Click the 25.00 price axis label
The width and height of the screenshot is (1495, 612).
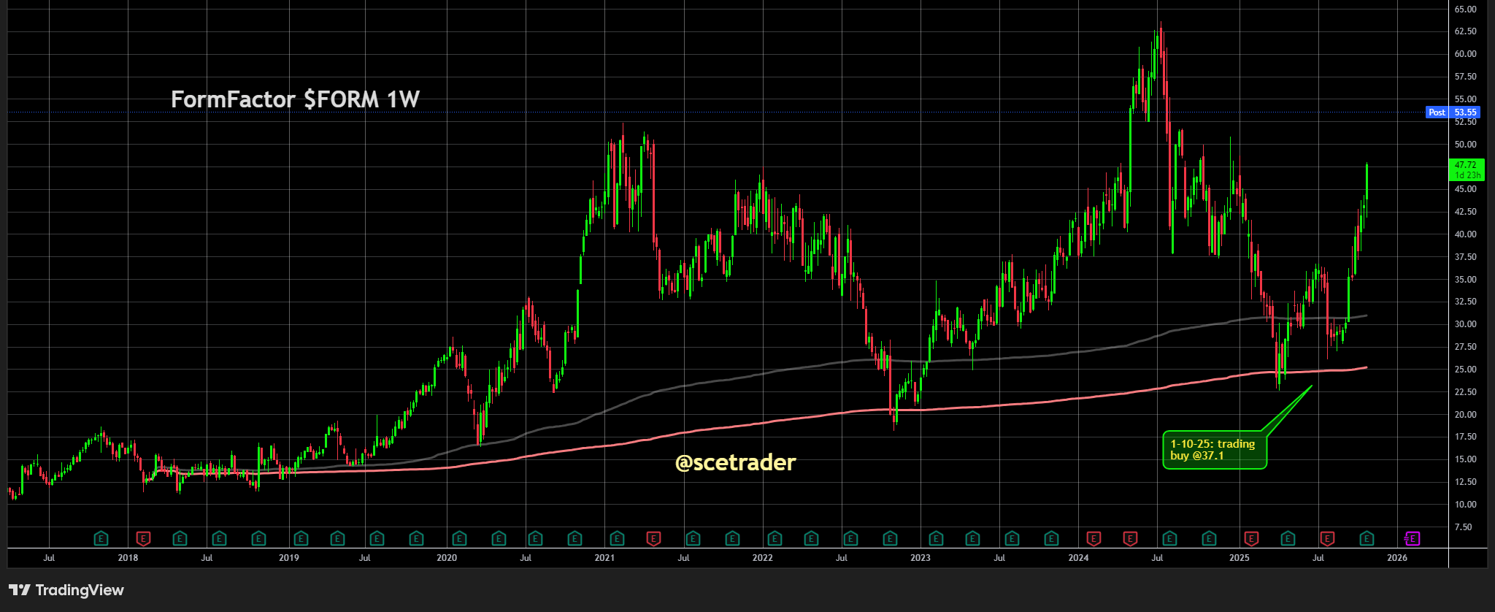click(1465, 370)
